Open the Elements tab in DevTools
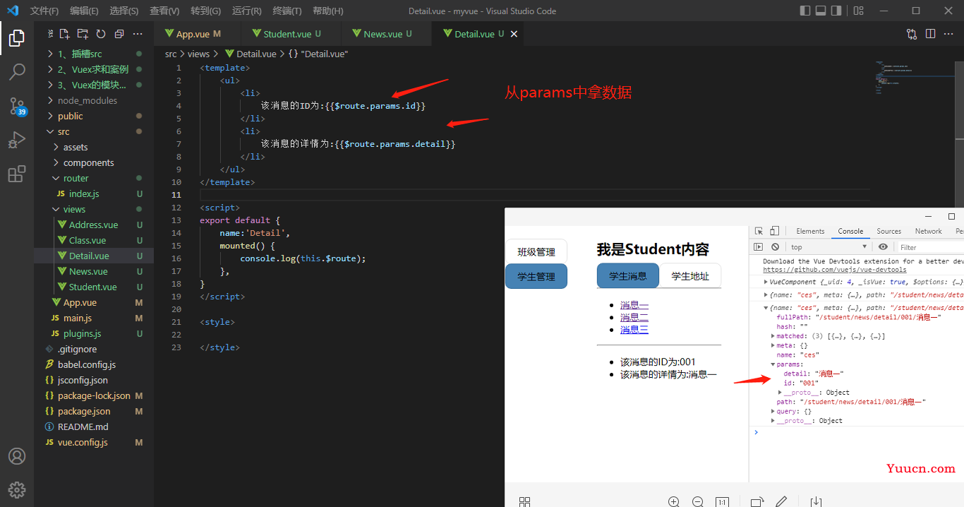Screen dimensions: 964x507 click(x=810, y=231)
